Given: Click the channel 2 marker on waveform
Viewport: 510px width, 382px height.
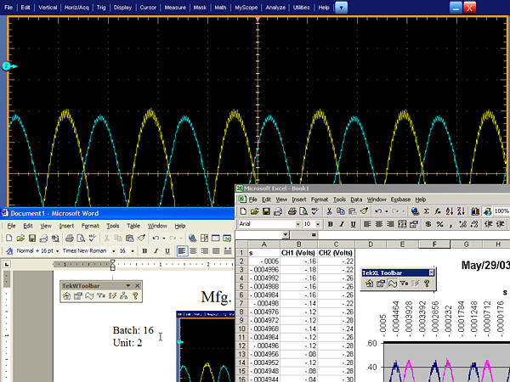Looking at the screenshot, I should pyautogui.click(x=5, y=65).
